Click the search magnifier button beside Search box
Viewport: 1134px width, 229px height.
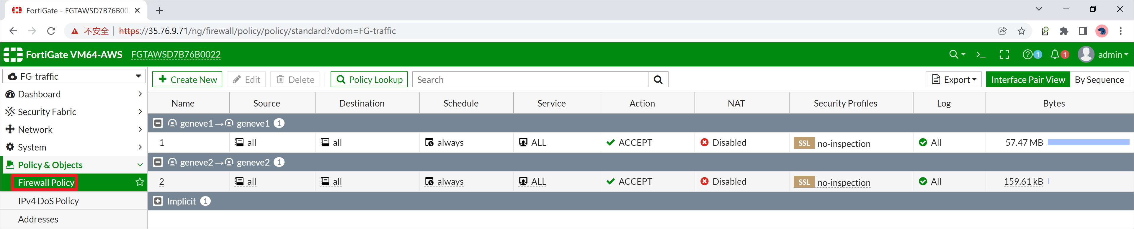658,80
